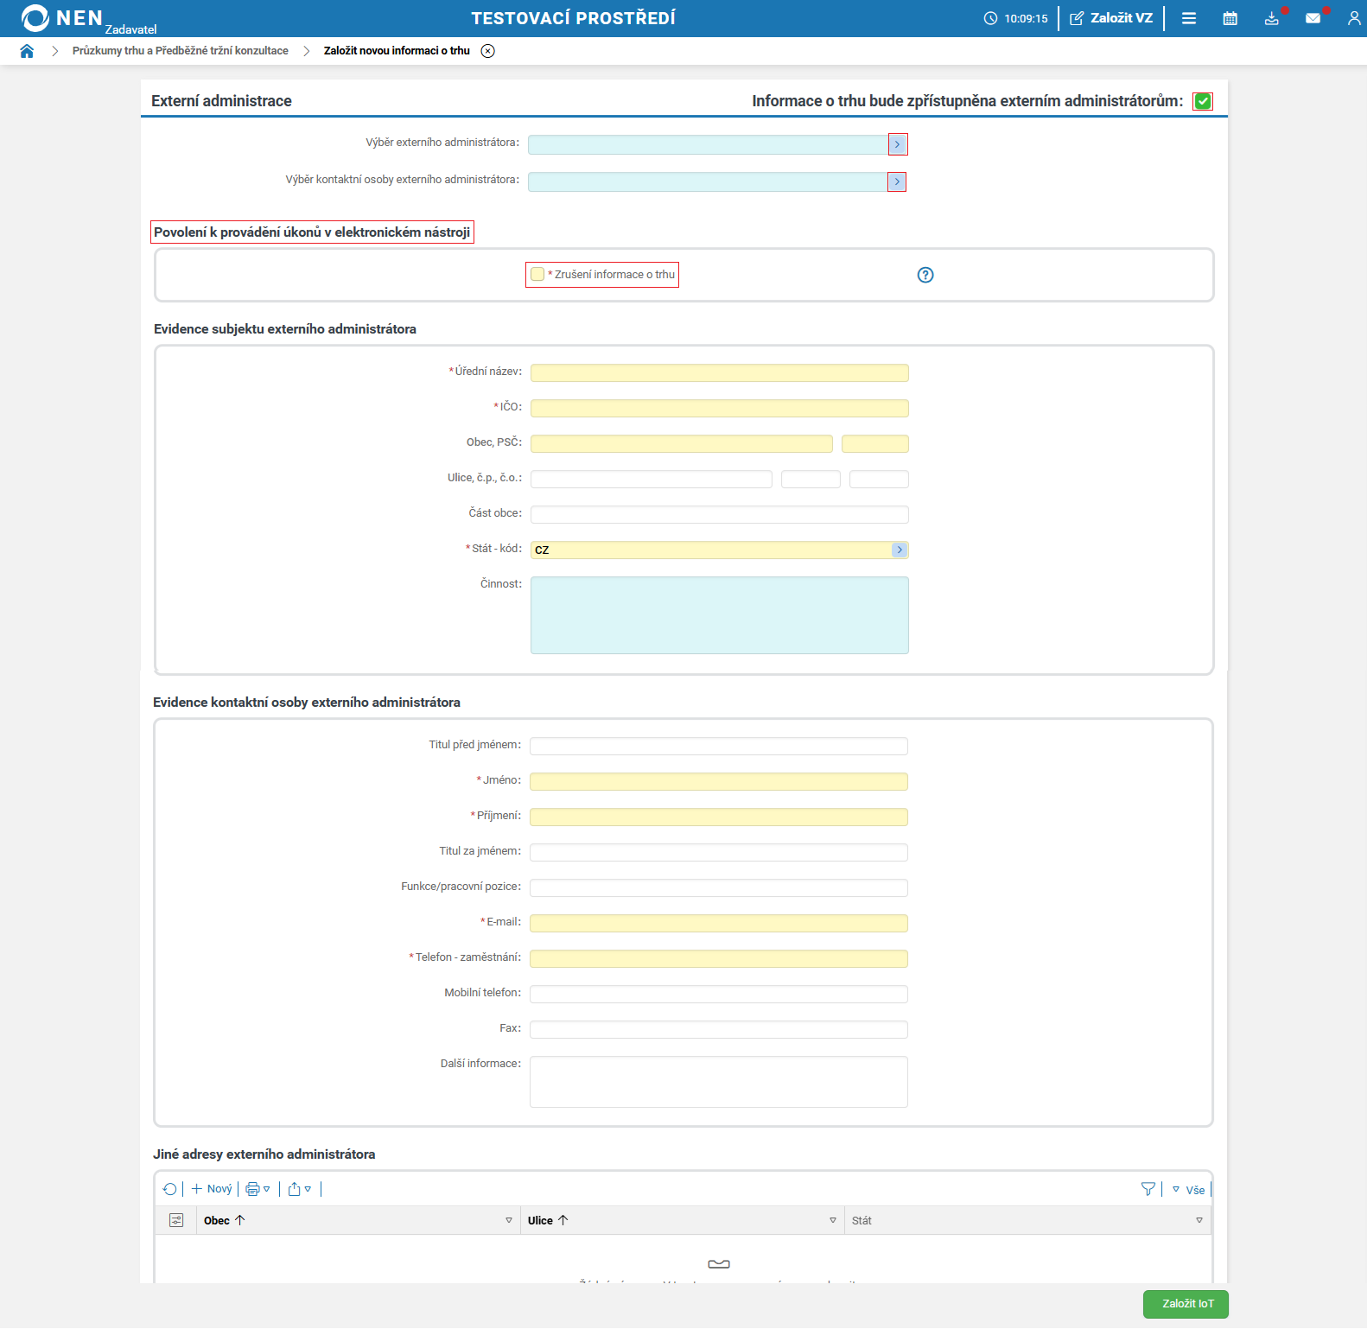The width and height of the screenshot is (1367, 1329).
Task: Navigate to Průzkumy trhu breadcrumb
Action: coord(180,51)
